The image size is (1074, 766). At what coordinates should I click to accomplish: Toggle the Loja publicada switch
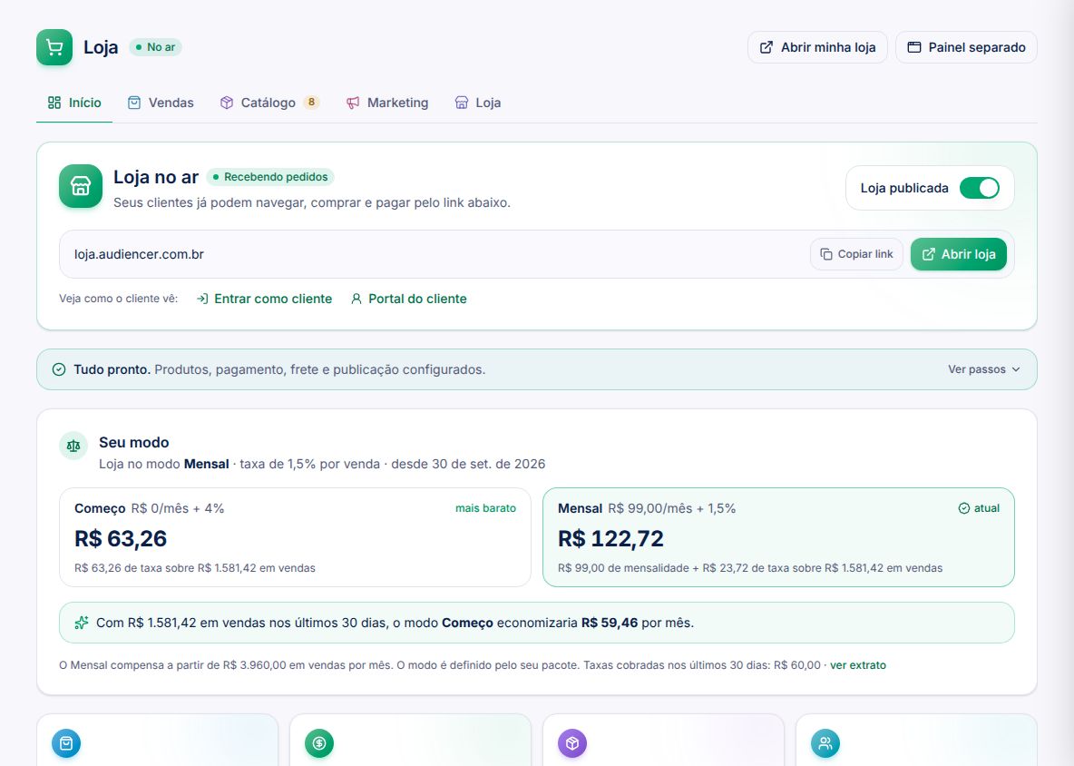tap(980, 188)
